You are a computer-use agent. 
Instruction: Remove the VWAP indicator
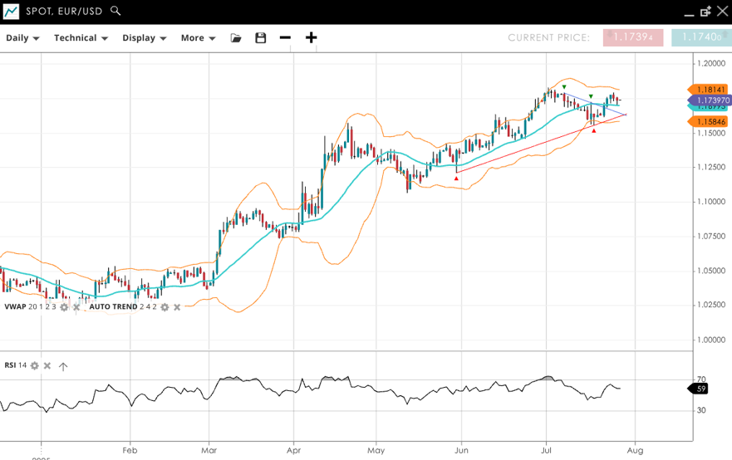click(x=76, y=307)
